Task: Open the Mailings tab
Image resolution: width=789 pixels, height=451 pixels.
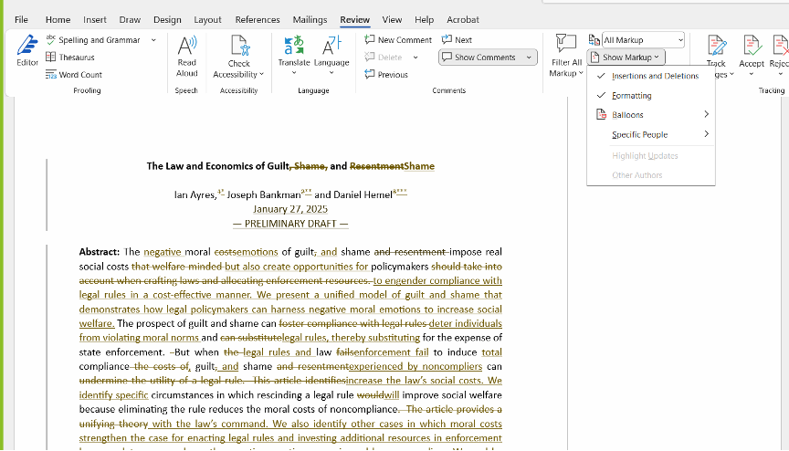Action: pos(310,19)
